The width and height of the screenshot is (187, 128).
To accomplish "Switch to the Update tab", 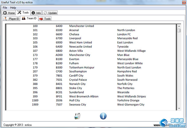I will tap(50, 13).
